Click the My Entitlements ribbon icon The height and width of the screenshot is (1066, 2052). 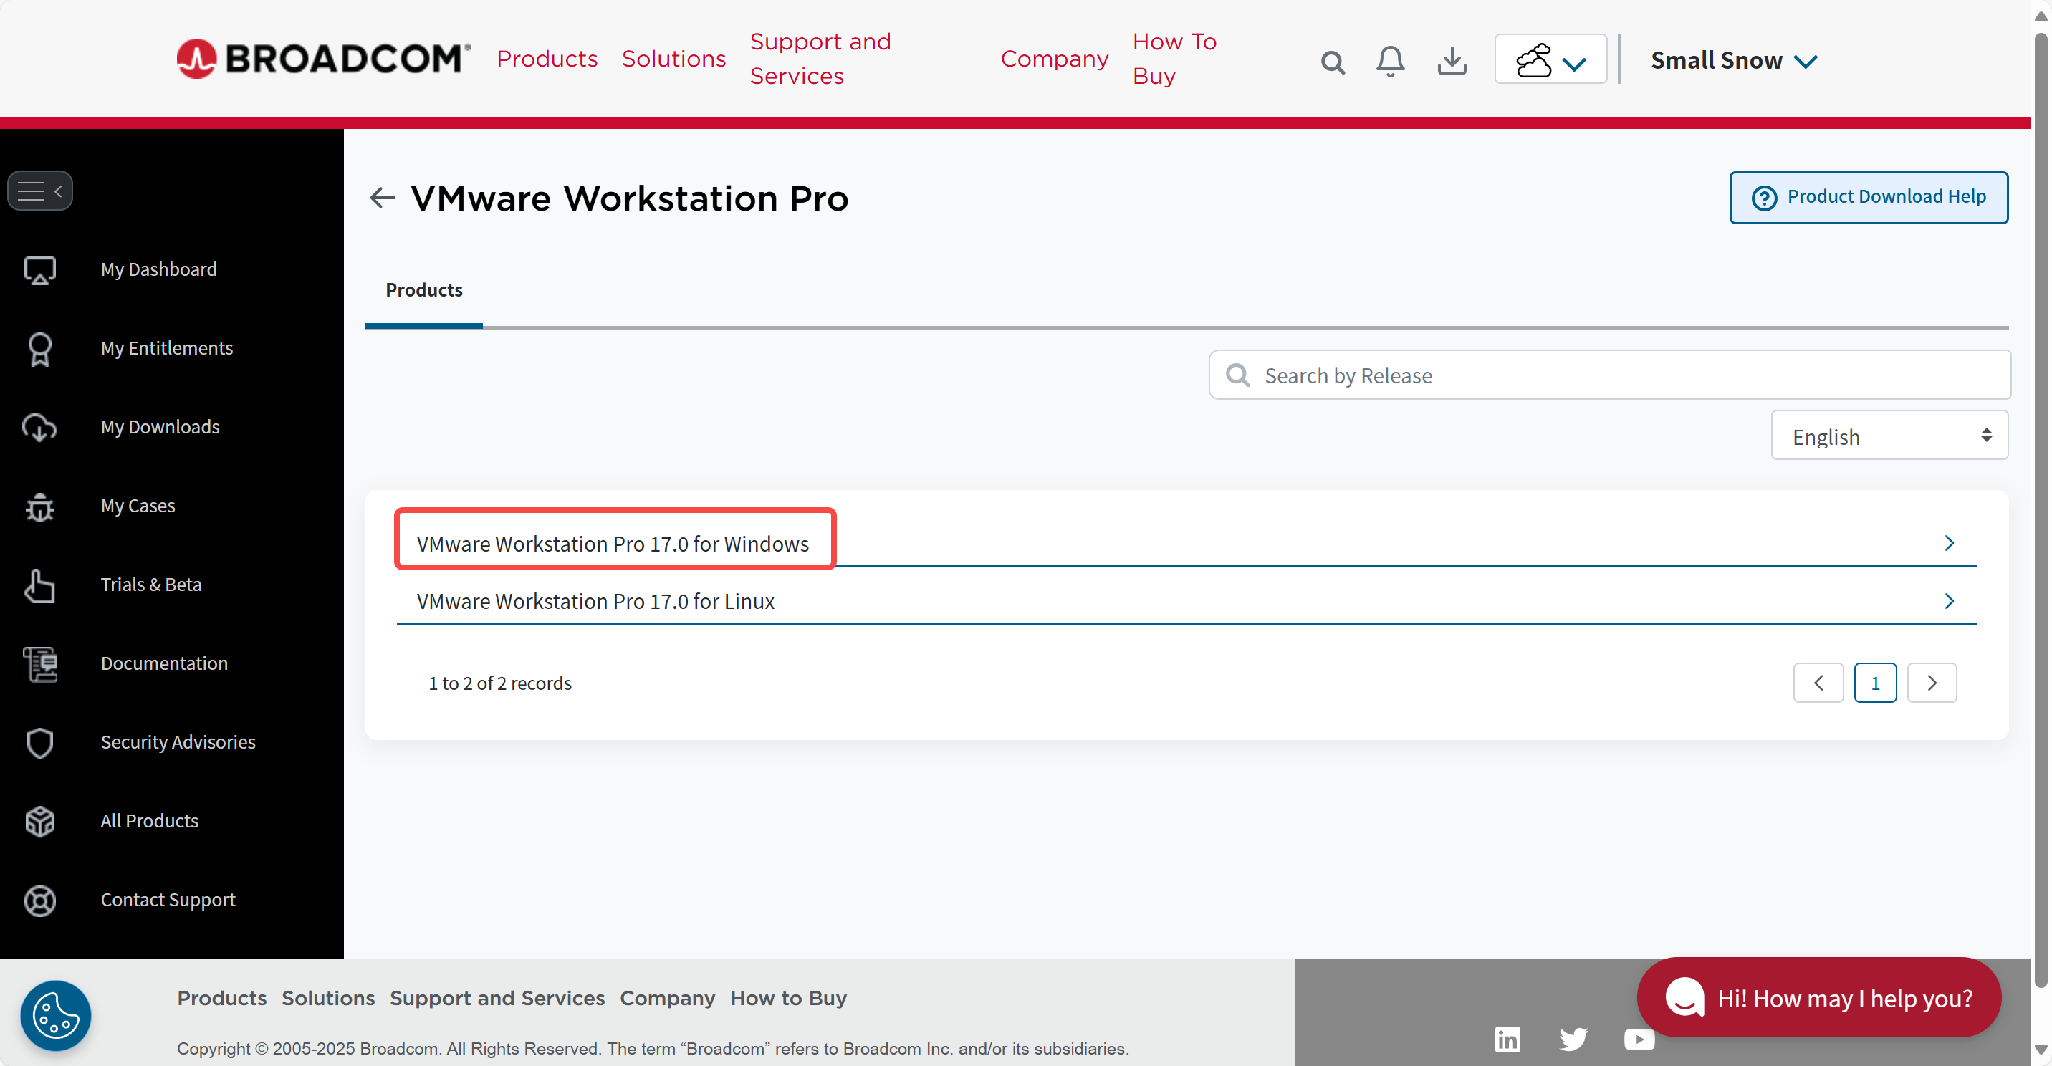point(40,349)
